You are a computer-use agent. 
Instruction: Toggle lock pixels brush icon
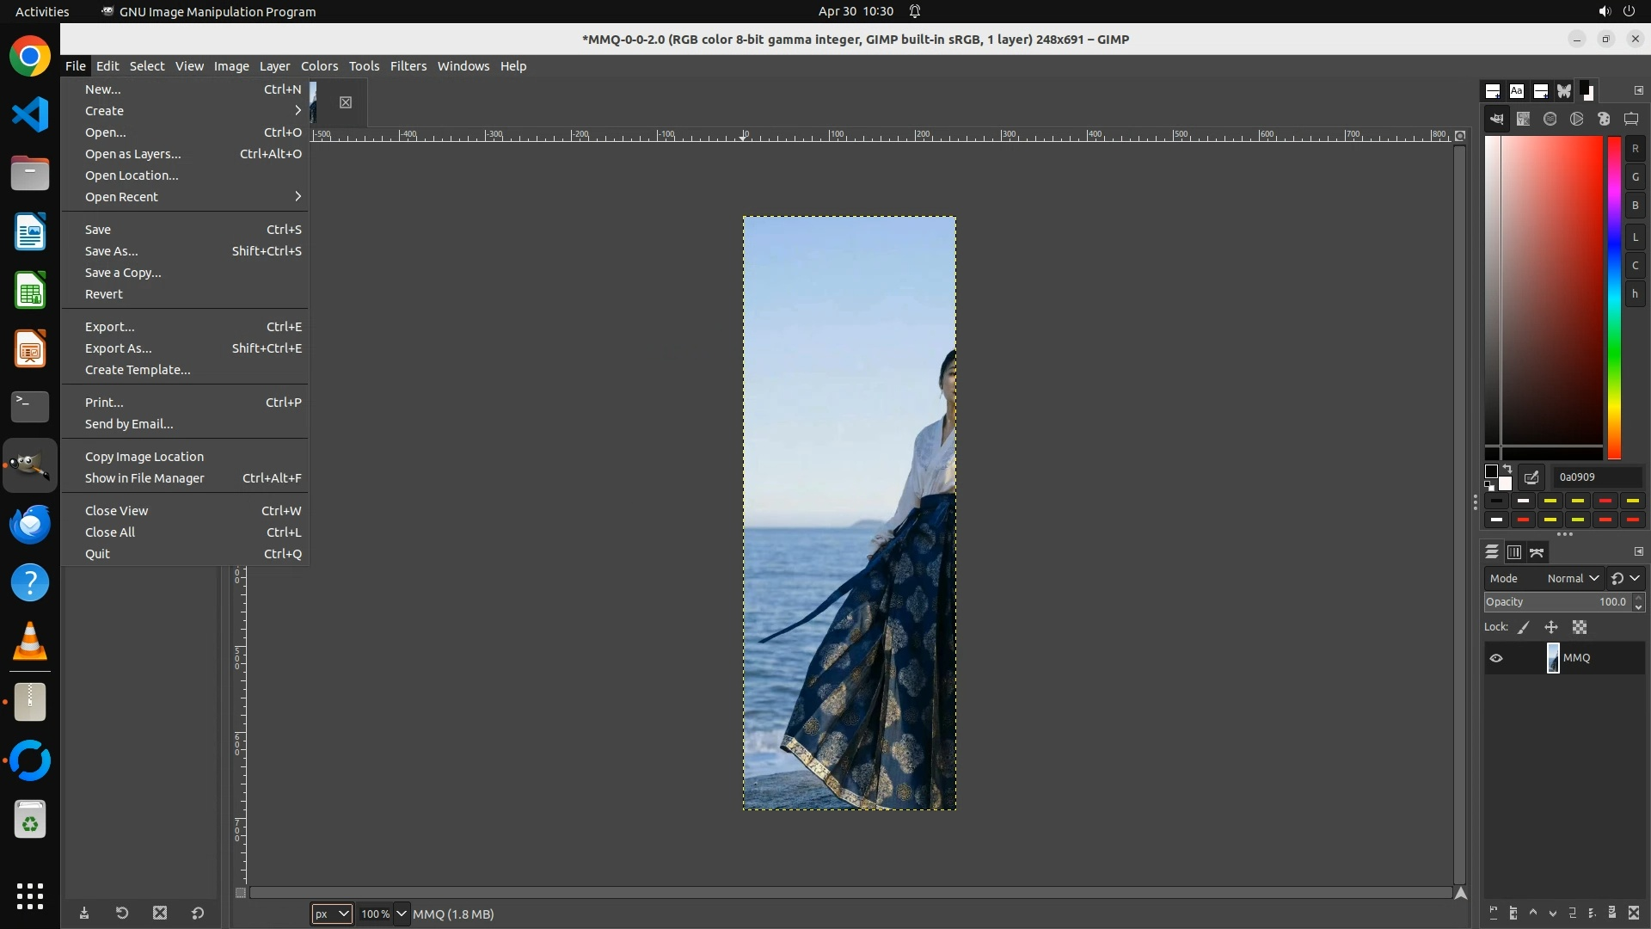1524,628
